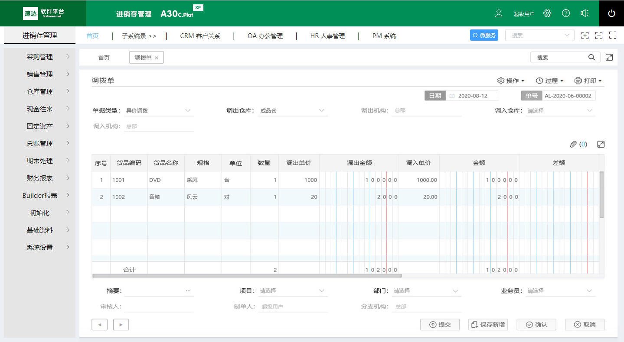Open the 项目 dropdown
624x342 pixels.
click(293, 291)
